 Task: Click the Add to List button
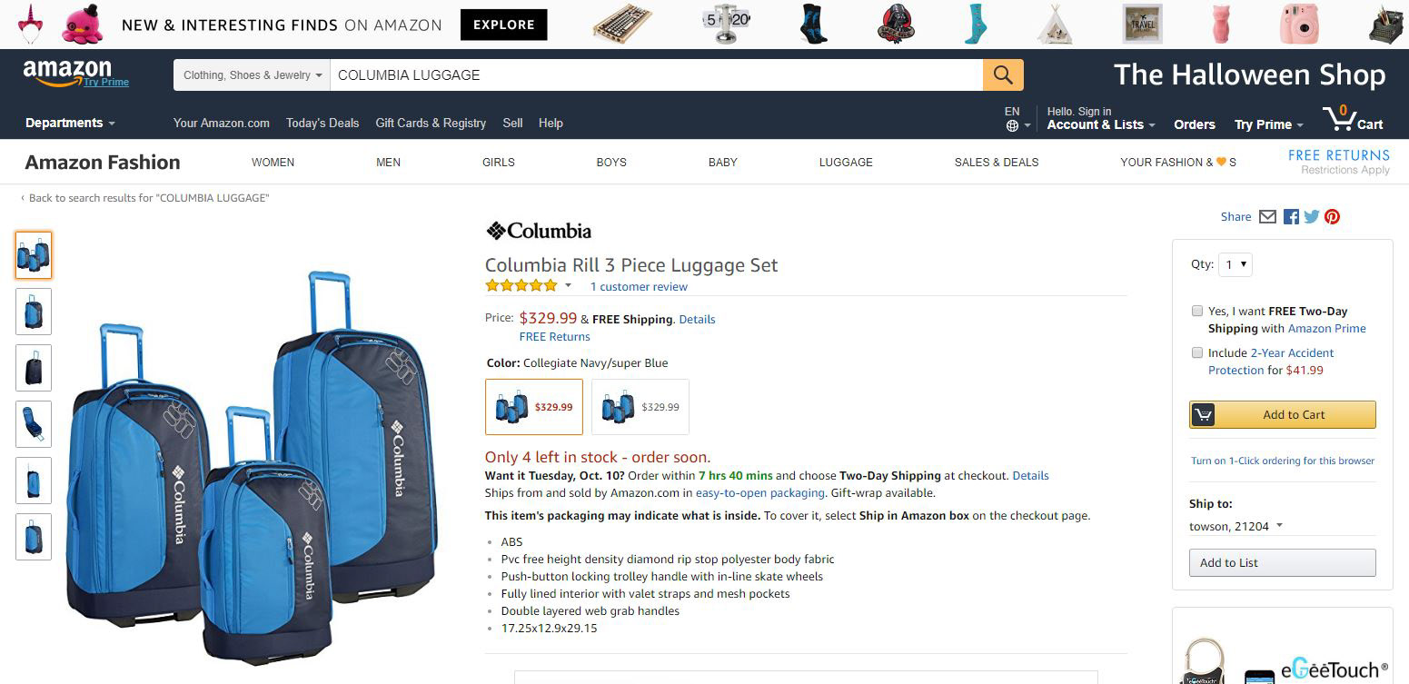tap(1283, 562)
